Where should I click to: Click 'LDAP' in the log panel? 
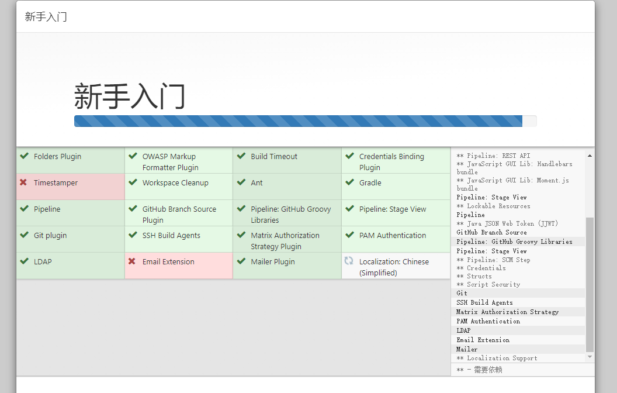coord(463,330)
